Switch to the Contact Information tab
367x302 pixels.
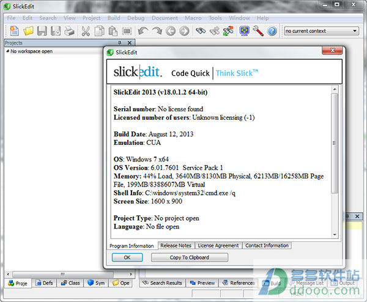coord(267,245)
